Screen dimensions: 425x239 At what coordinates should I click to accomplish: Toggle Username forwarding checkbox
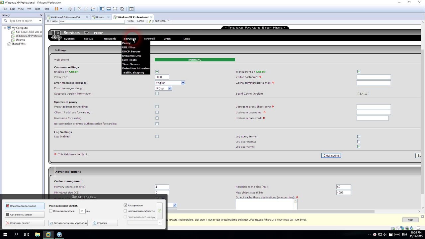pyautogui.click(x=157, y=118)
